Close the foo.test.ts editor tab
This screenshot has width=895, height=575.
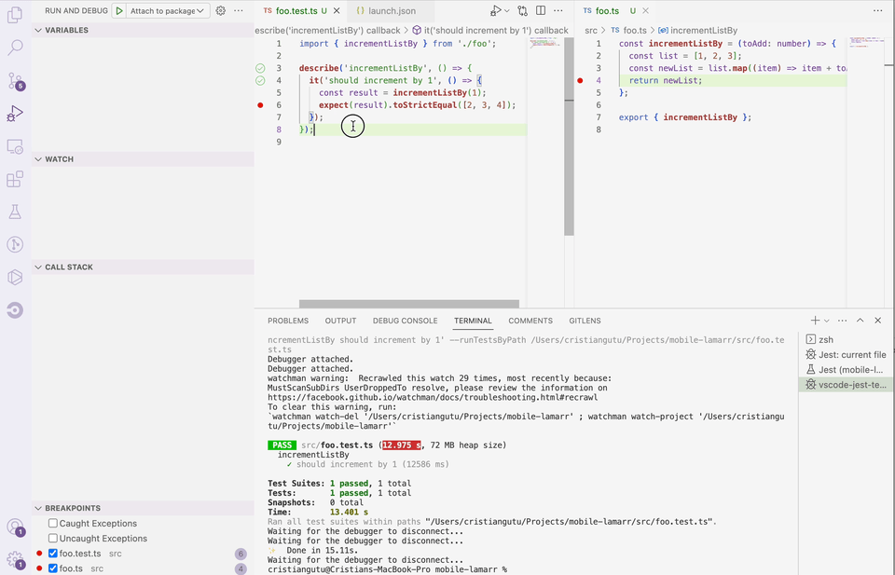click(x=337, y=11)
